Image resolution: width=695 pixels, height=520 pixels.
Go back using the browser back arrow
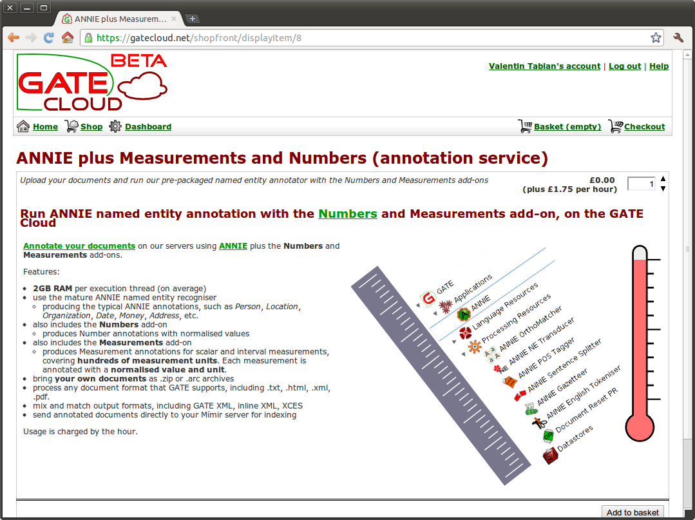[x=14, y=37]
